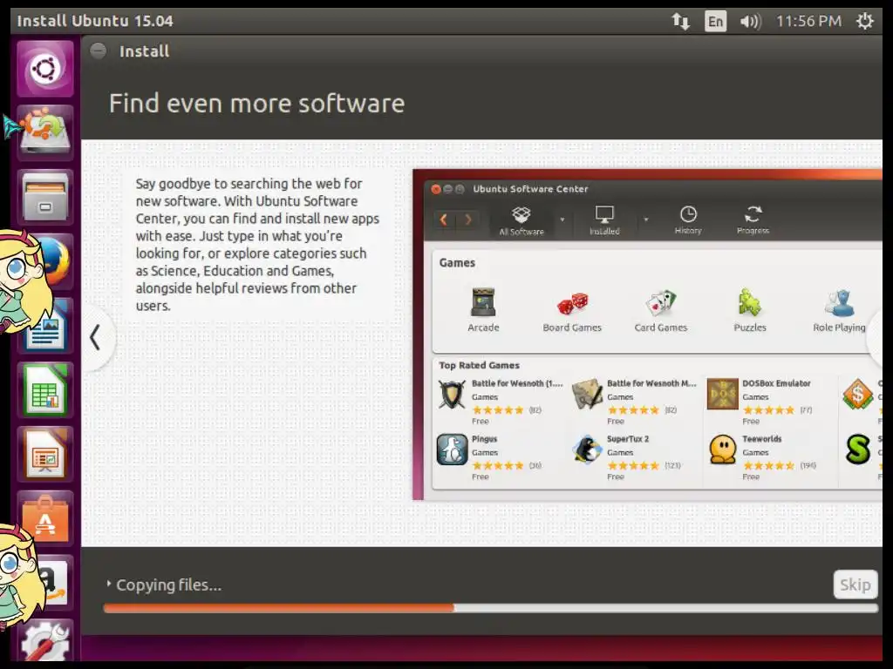Image resolution: width=893 pixels, height=669 pixels.
Task: Open LibreOffice Impress from the launcher
Action: coord(45,455)
